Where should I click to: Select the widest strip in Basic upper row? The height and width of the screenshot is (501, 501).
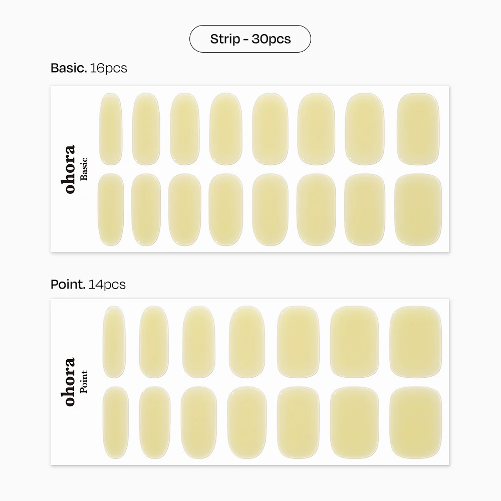[x=418, y=129]
